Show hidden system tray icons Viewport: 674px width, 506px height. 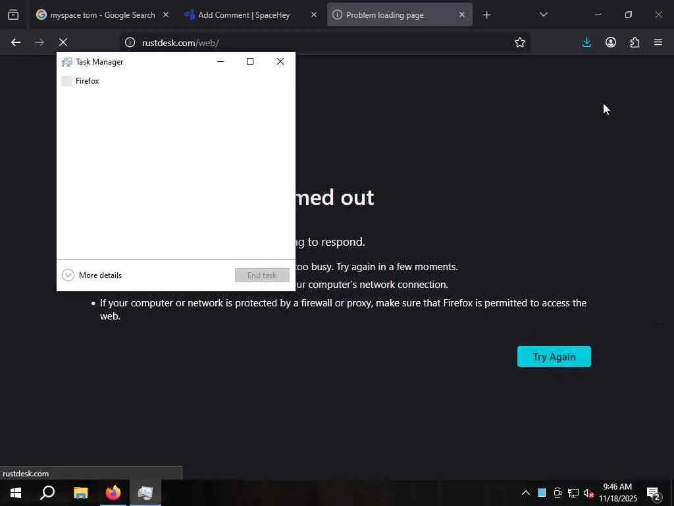526,493
